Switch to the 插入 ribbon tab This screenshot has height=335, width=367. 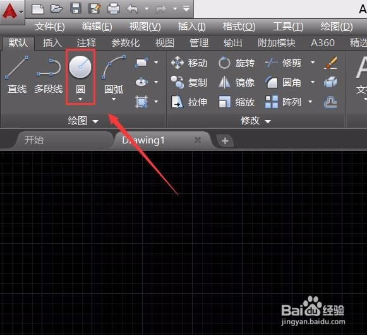[x=52, y=43]
